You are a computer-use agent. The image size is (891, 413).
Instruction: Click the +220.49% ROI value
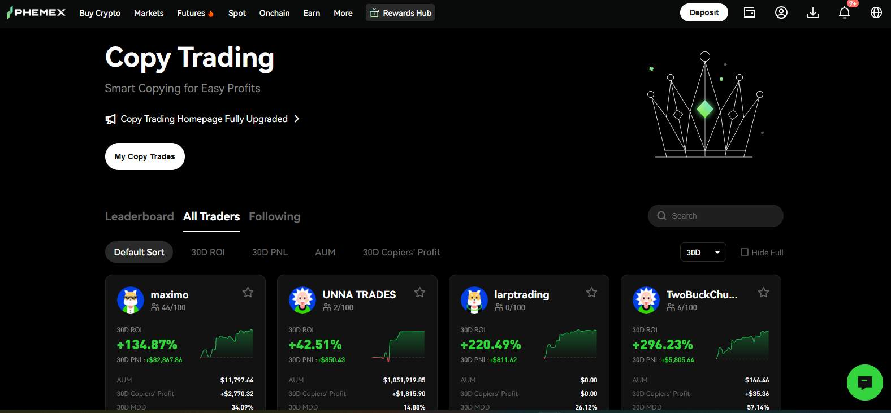click(x=491, y=345)
